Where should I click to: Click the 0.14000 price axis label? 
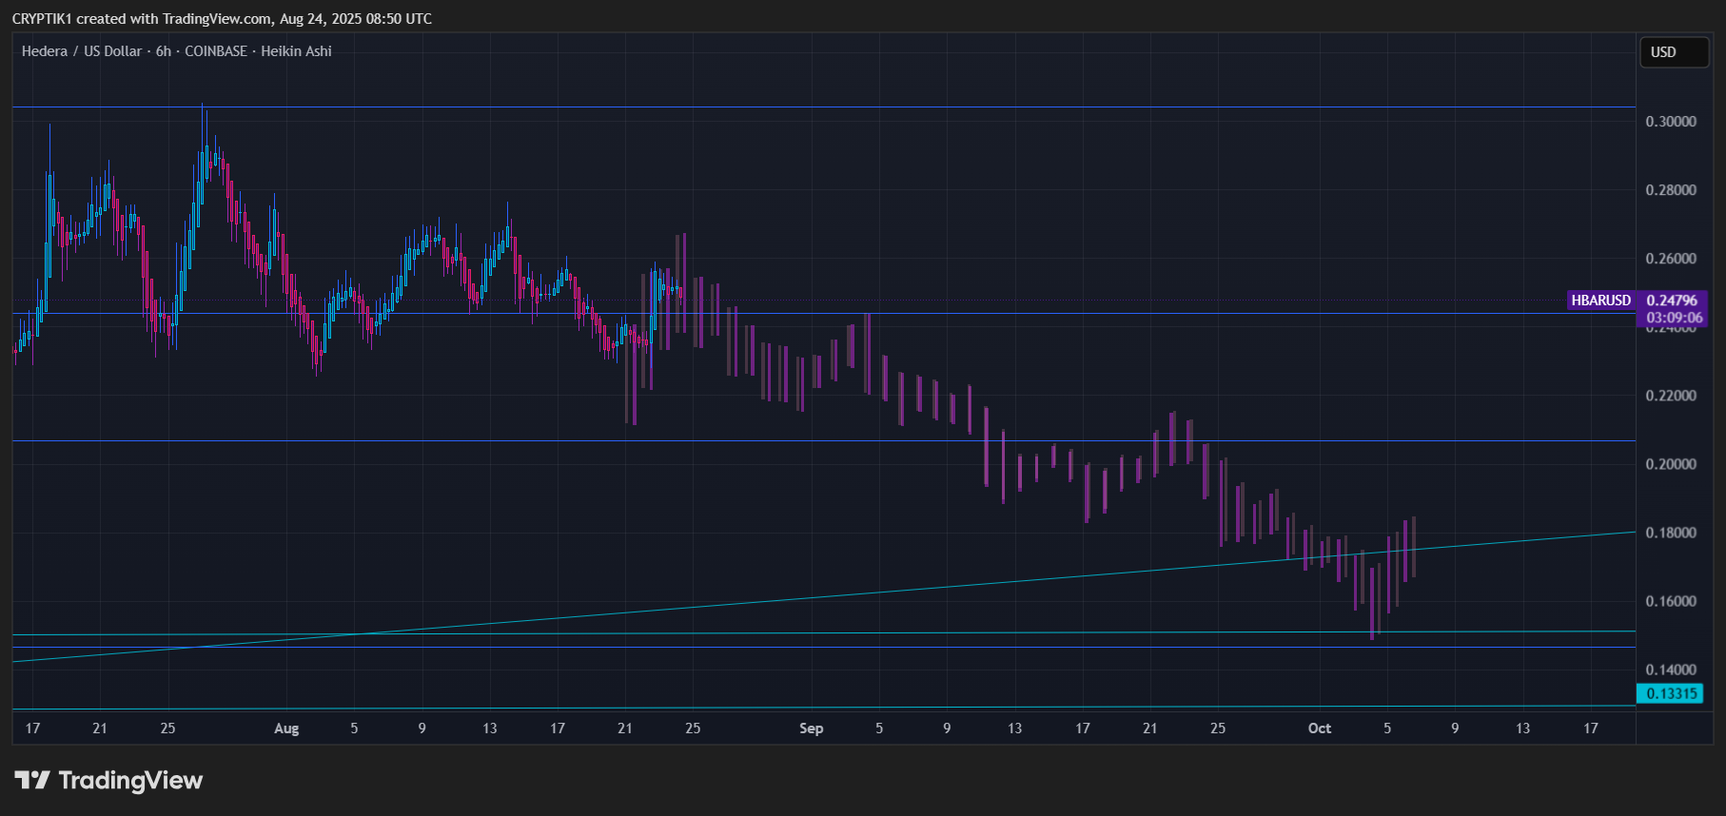pos(1671,670)
